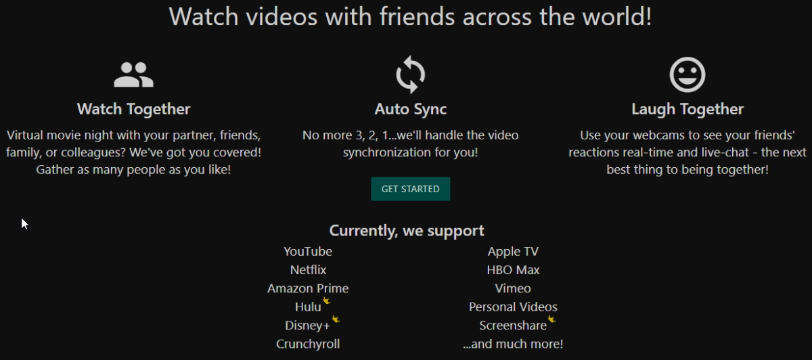Click the 'Virtual movie night' description paragraph
This screenshot has height=360, width=812.
pyautogui.click(x=133, y=152)
